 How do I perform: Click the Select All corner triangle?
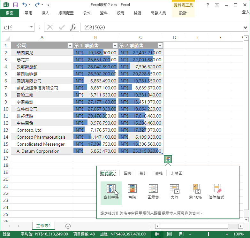coord(7,38)
